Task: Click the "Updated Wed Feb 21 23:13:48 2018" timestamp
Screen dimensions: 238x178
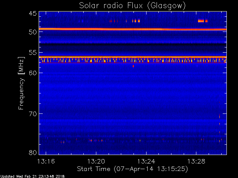Action: pyautogui.click(x=32, y=177)
